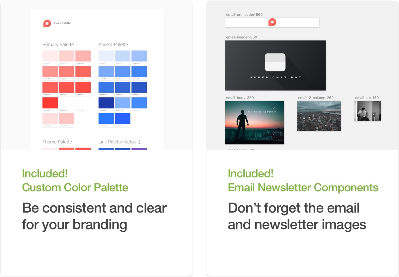Click the Email Newsletter Components green title
399x277 pixels.
coord(303,187)
